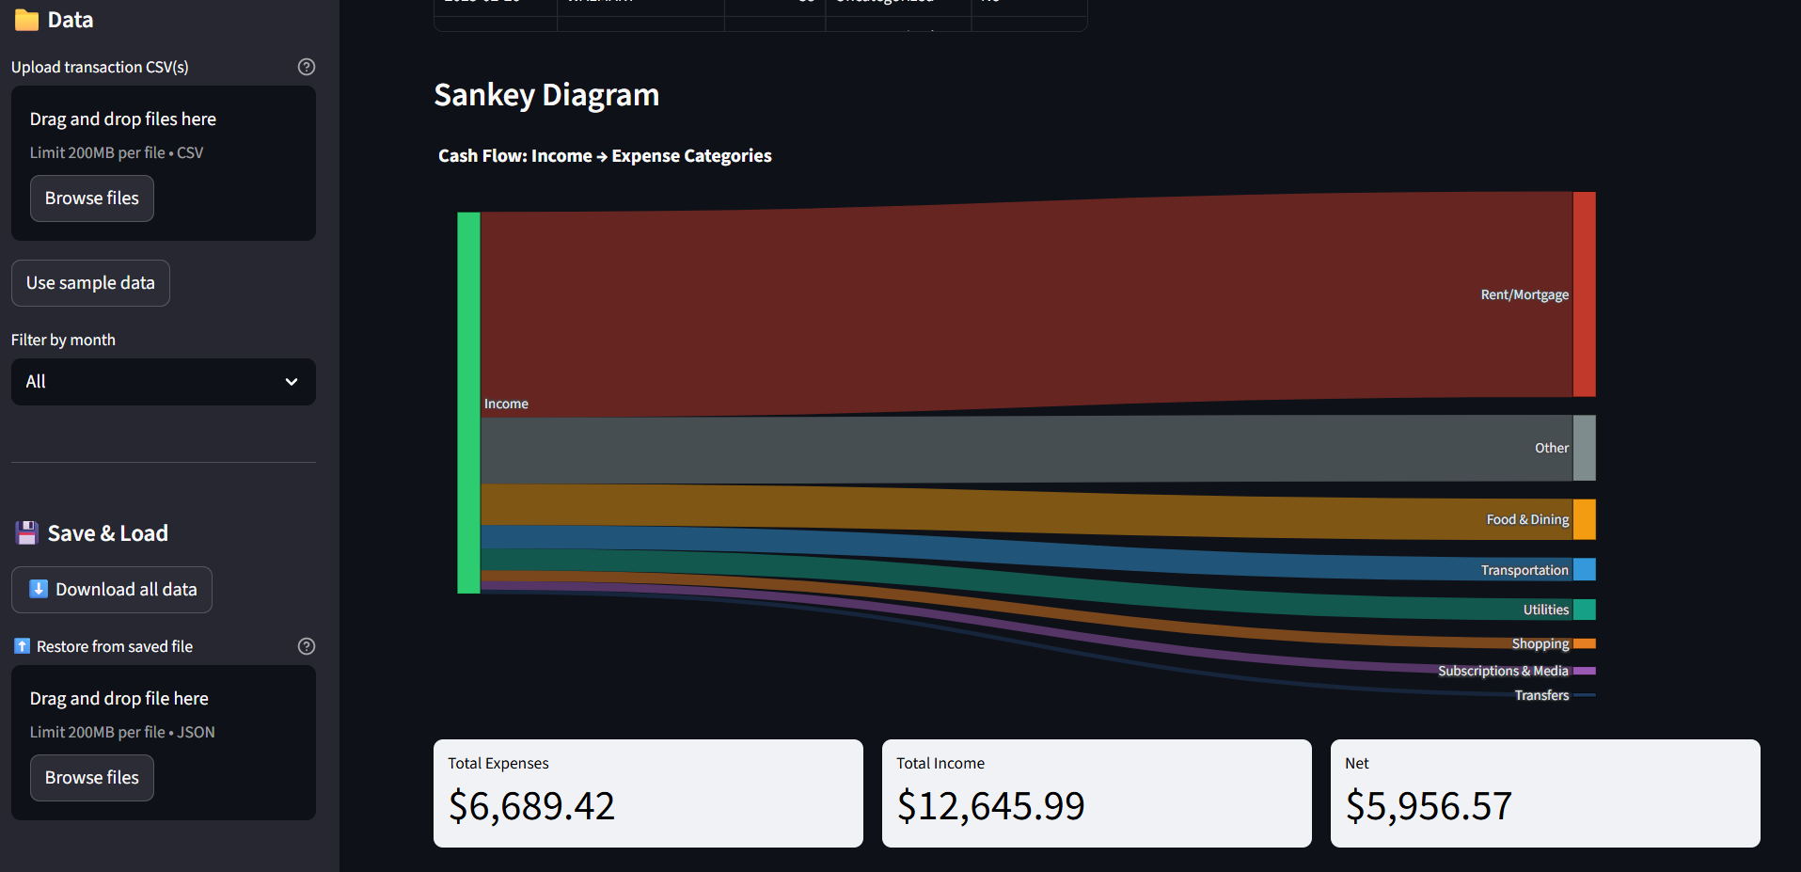Click the Sankey Diagram heading
The height and width of the screenshot is (872, 1801).
pos(546,95)
